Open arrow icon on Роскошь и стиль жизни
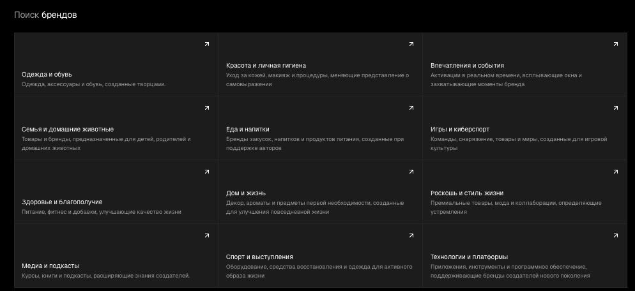This screenshot has height=291, width=635. (615, 172)
